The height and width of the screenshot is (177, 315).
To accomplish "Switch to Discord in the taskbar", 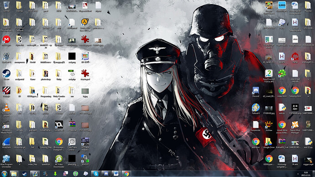I will click(x=106, y=174).
